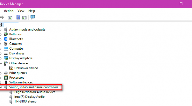Select the Disk drives label
Screen dimensions: 192x106
point(17,53)
